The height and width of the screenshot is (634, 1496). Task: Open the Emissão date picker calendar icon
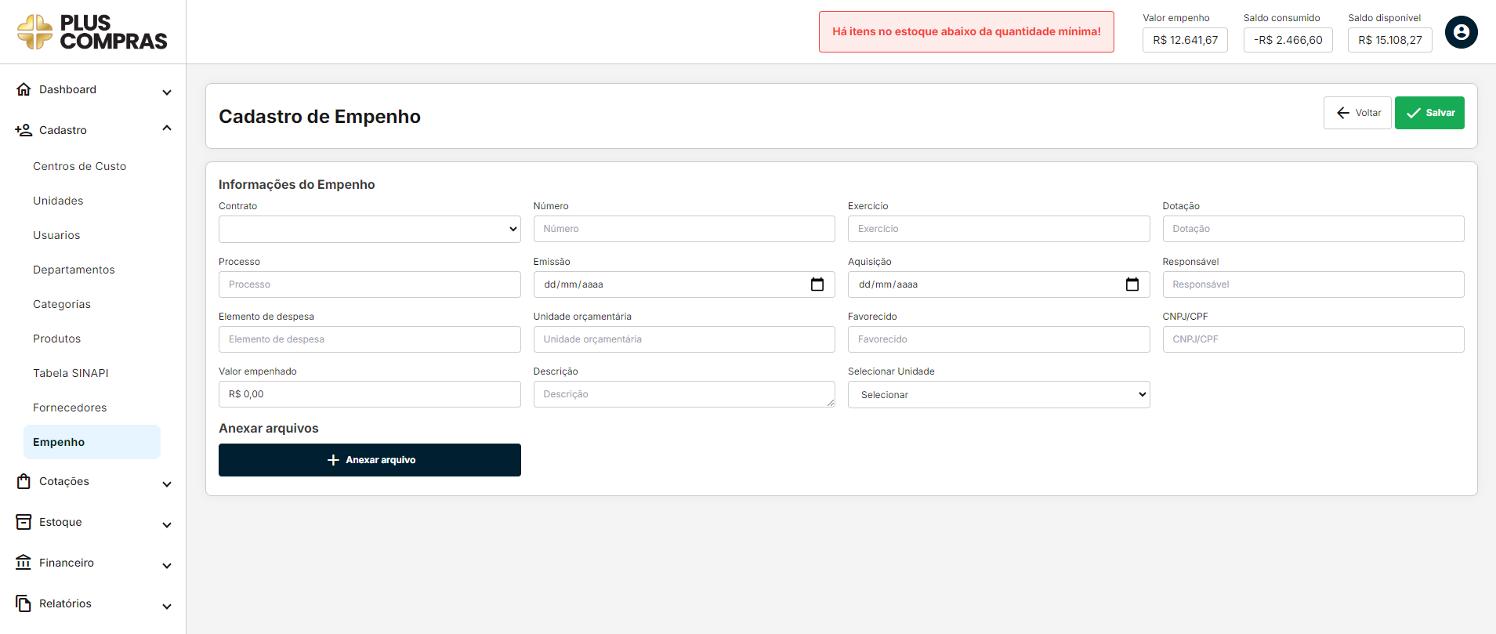coord(817,284)
